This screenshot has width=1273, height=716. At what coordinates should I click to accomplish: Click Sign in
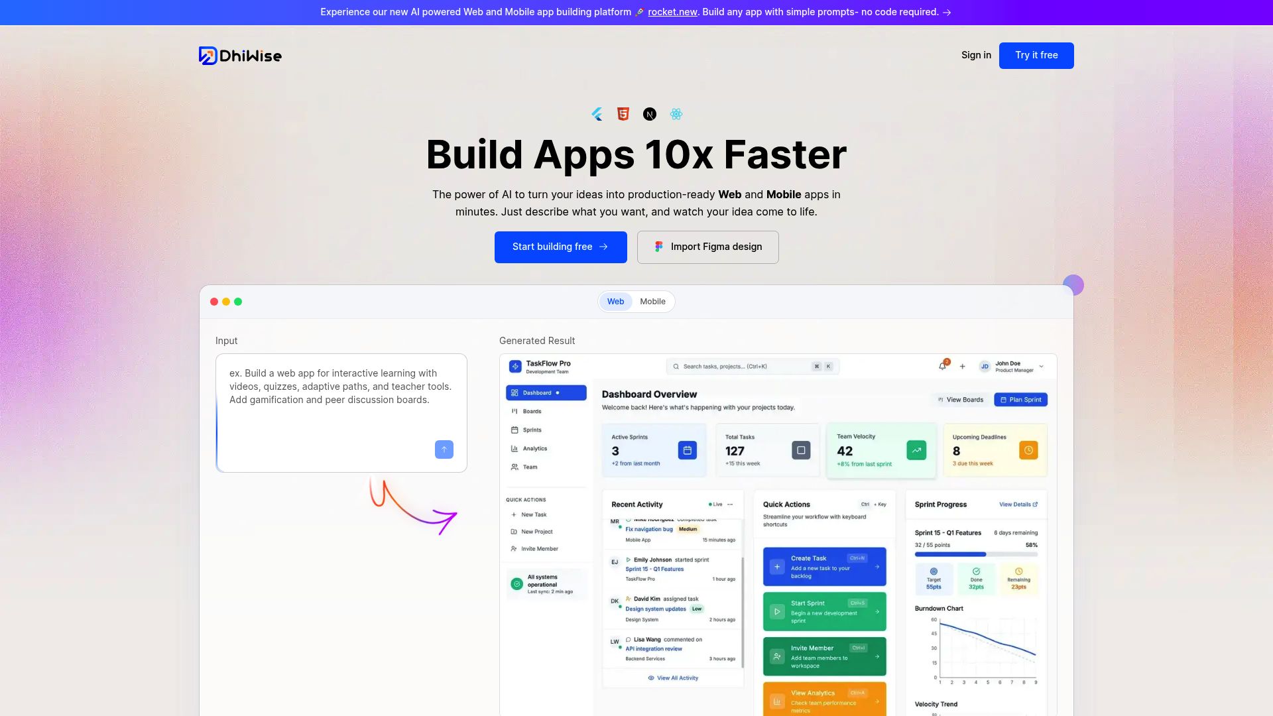pos(976,55)
